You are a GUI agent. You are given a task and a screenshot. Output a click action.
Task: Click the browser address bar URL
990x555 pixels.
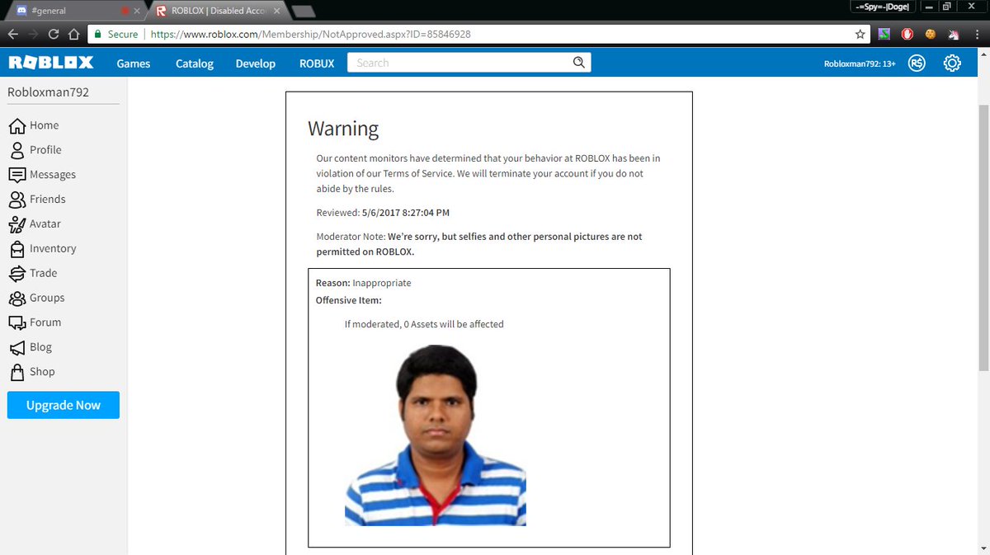(x=311, y=35)
